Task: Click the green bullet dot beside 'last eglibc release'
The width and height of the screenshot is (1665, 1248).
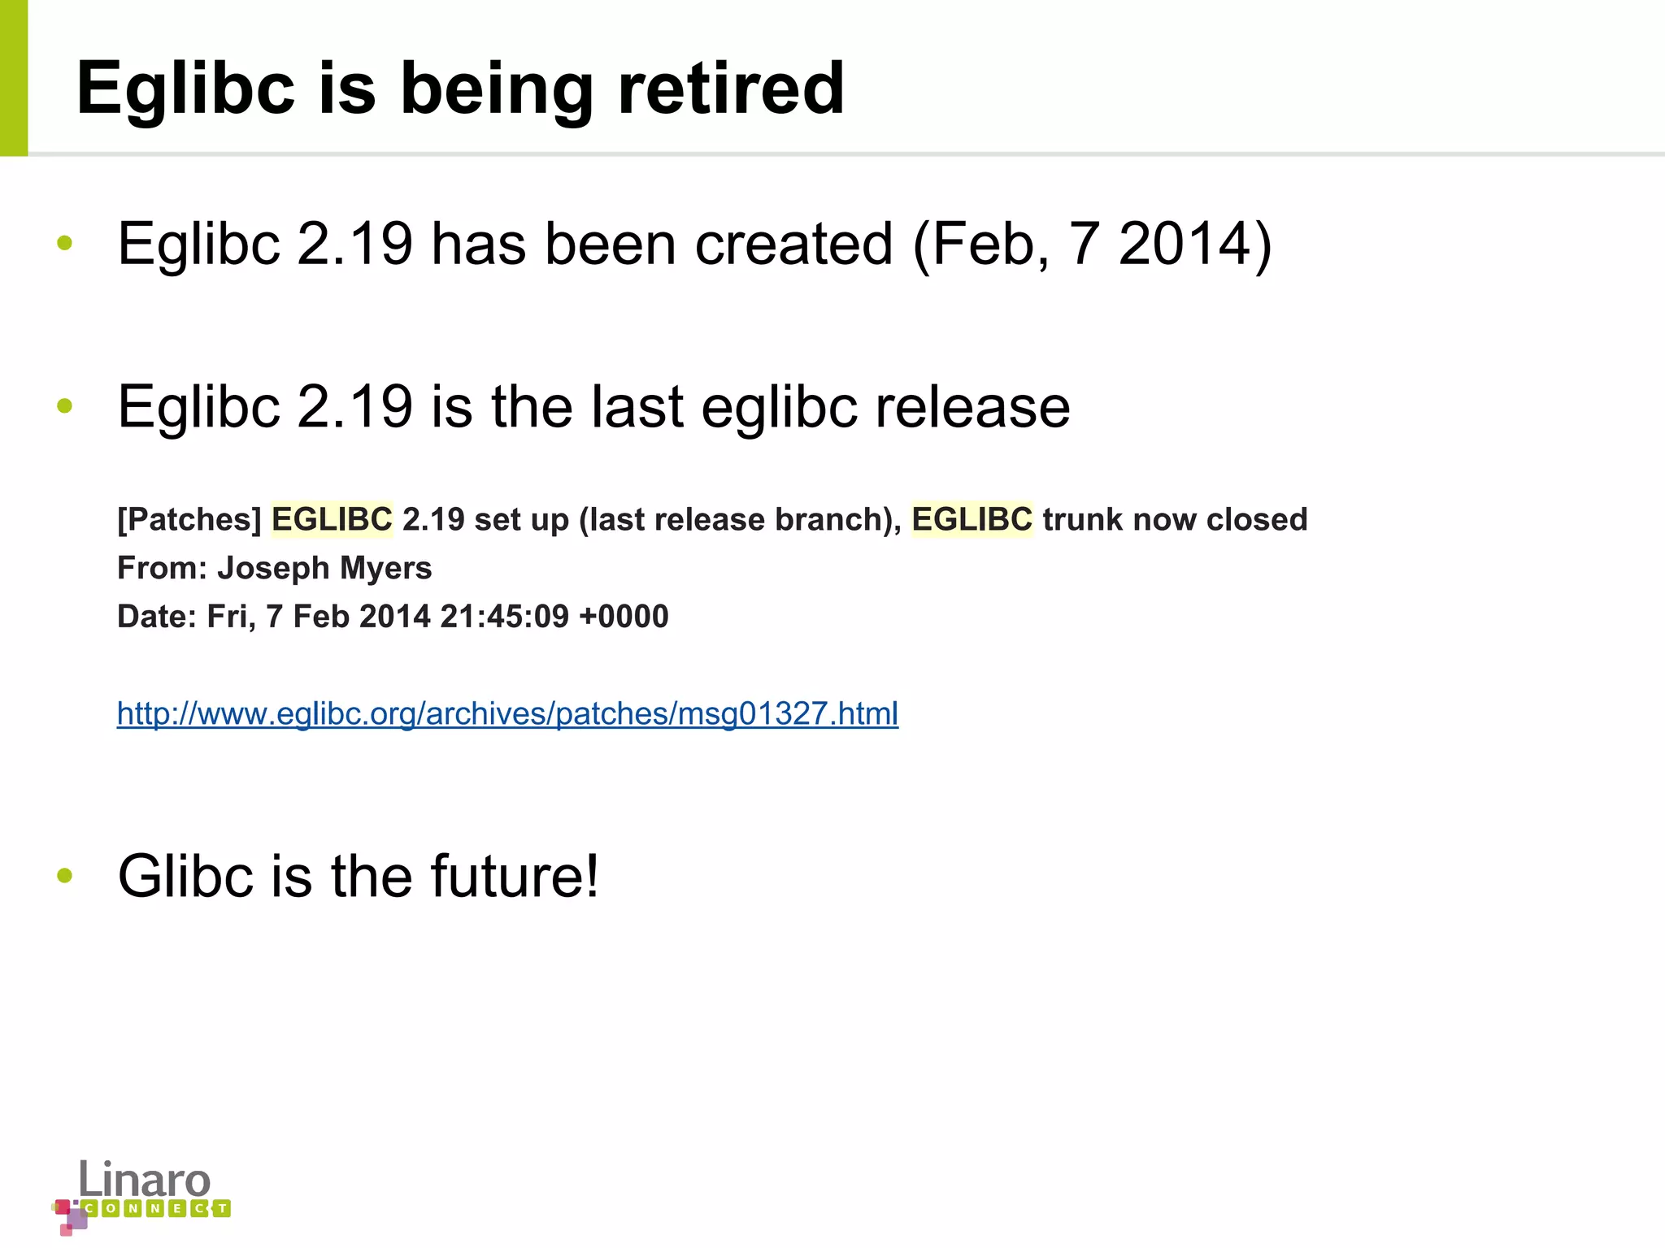Action: 65,405
